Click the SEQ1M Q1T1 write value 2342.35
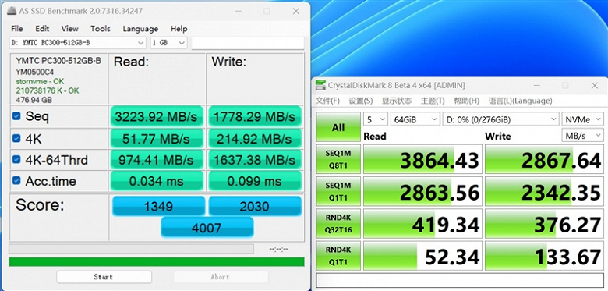The height and width of the screenshot is (291, 608). click(544, 191)
